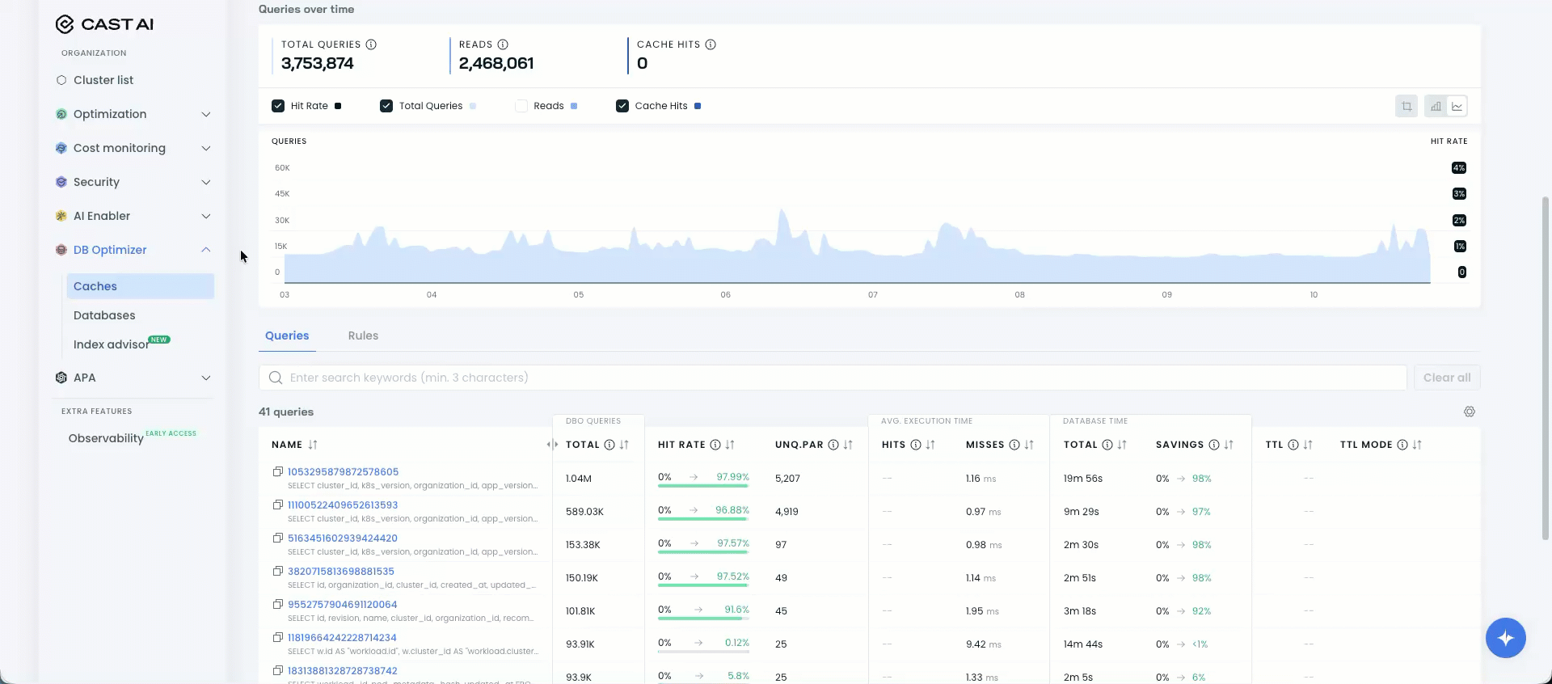Copy query ID 1053295879872578605 icon

click(x=277, y=471)
